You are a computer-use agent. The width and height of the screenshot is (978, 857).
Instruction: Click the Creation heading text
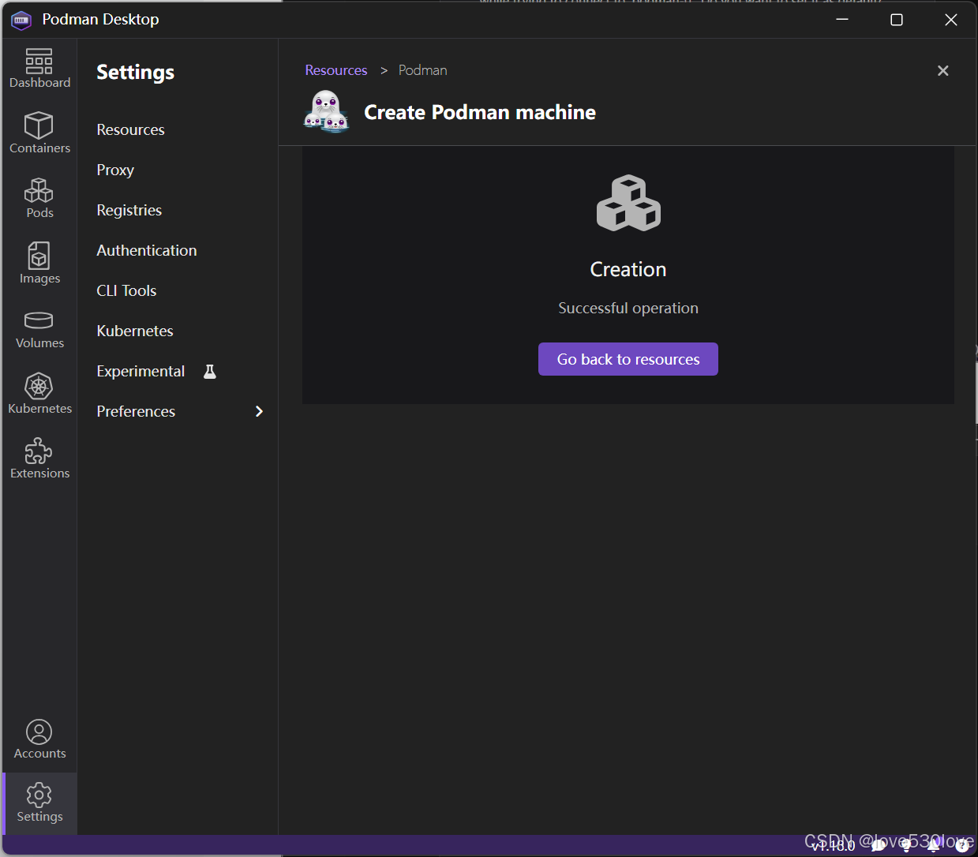coord(628,269)
